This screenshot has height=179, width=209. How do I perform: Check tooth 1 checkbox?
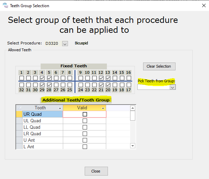coord(22,78)
